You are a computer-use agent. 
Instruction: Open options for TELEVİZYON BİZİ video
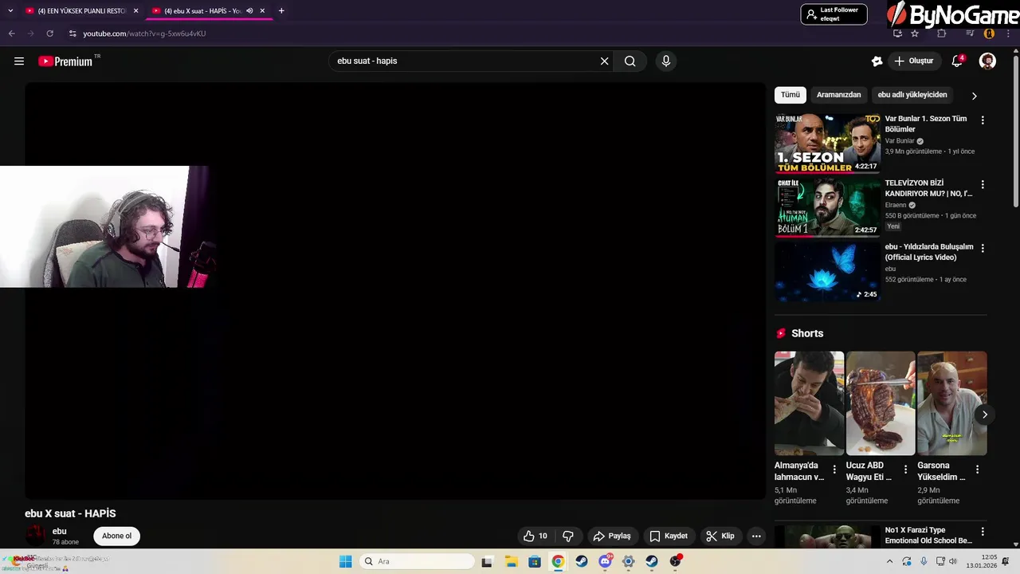(x=983, y=184)
